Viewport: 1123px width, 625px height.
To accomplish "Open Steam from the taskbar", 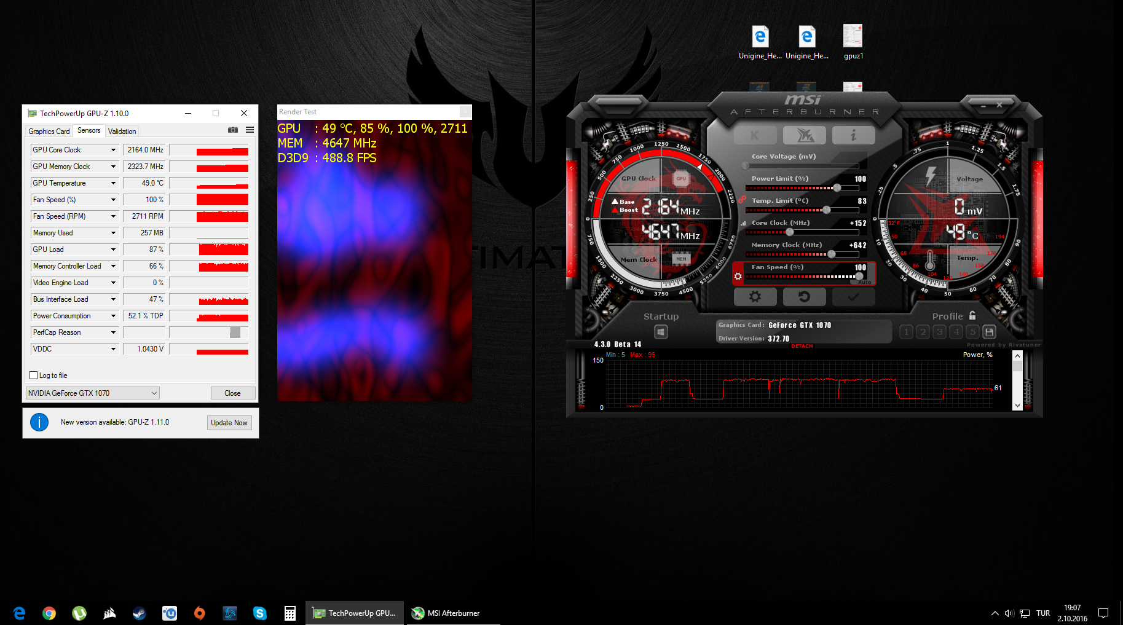I will click(140, 613).
